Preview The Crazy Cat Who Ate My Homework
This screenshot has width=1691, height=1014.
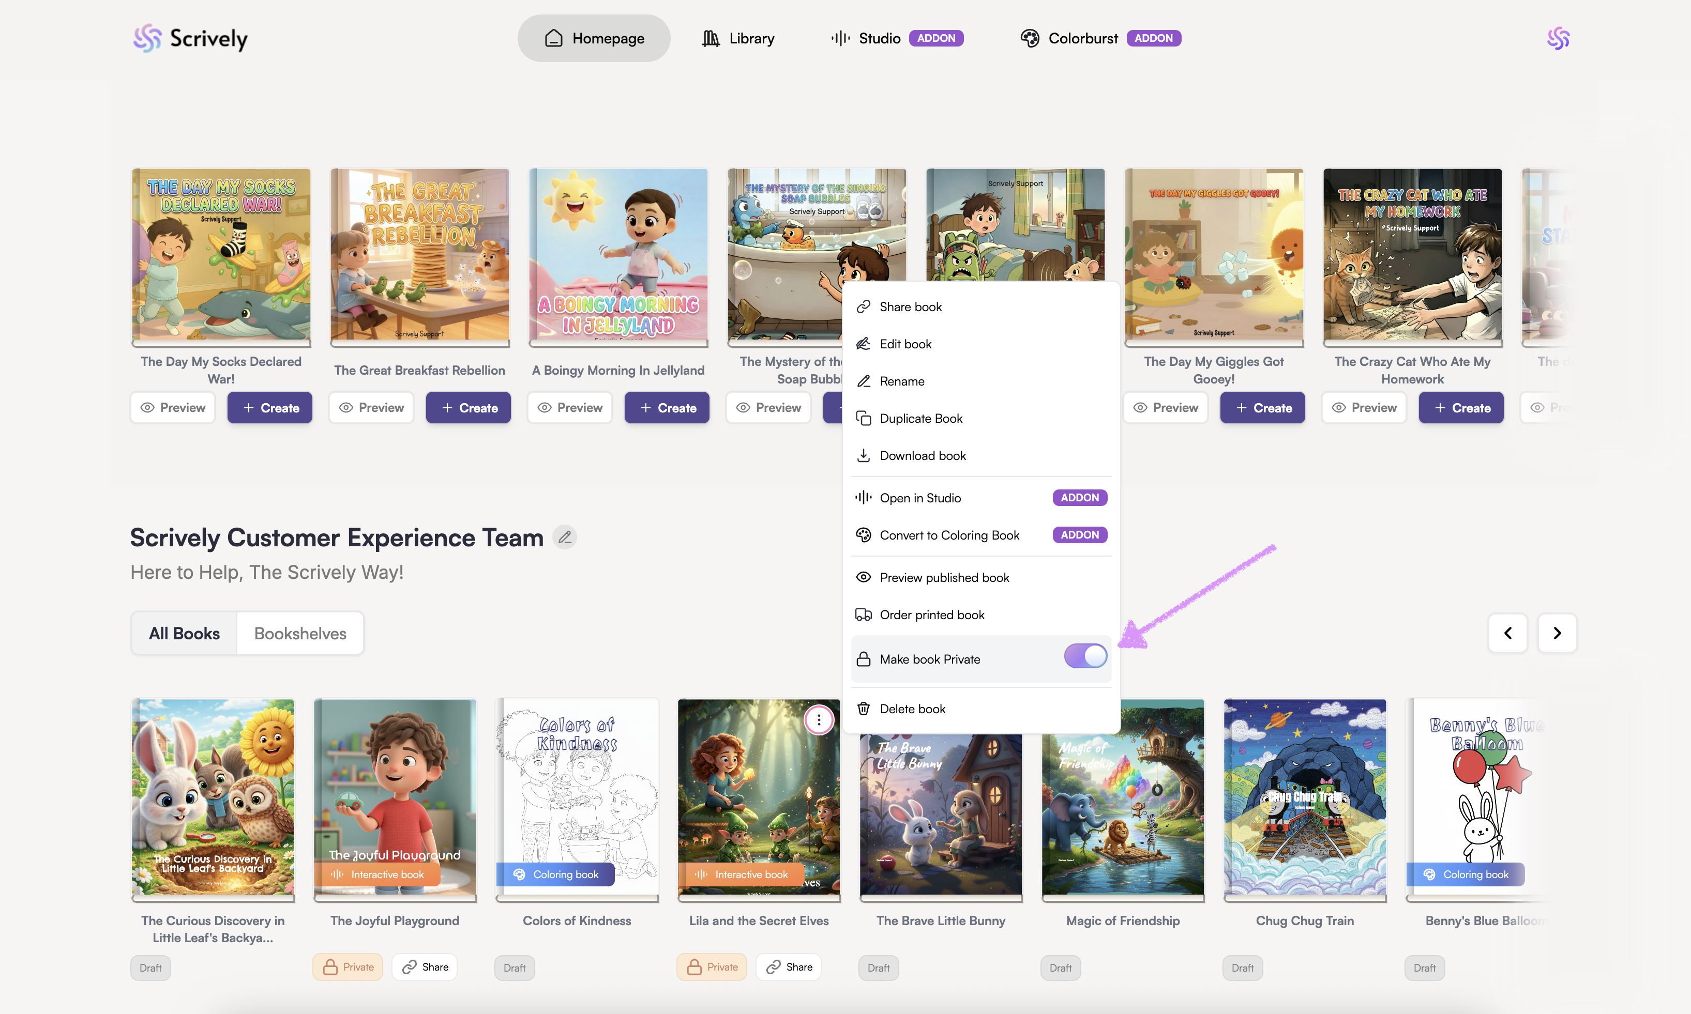point(1364,408)
